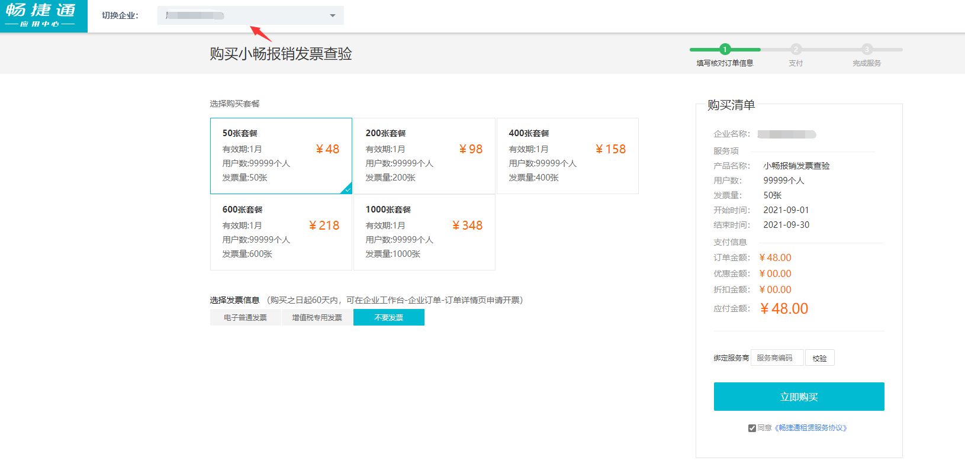Click the 服务商编码 input field
The width and height of the screenshot is (965, 467).
pos(777,358)
